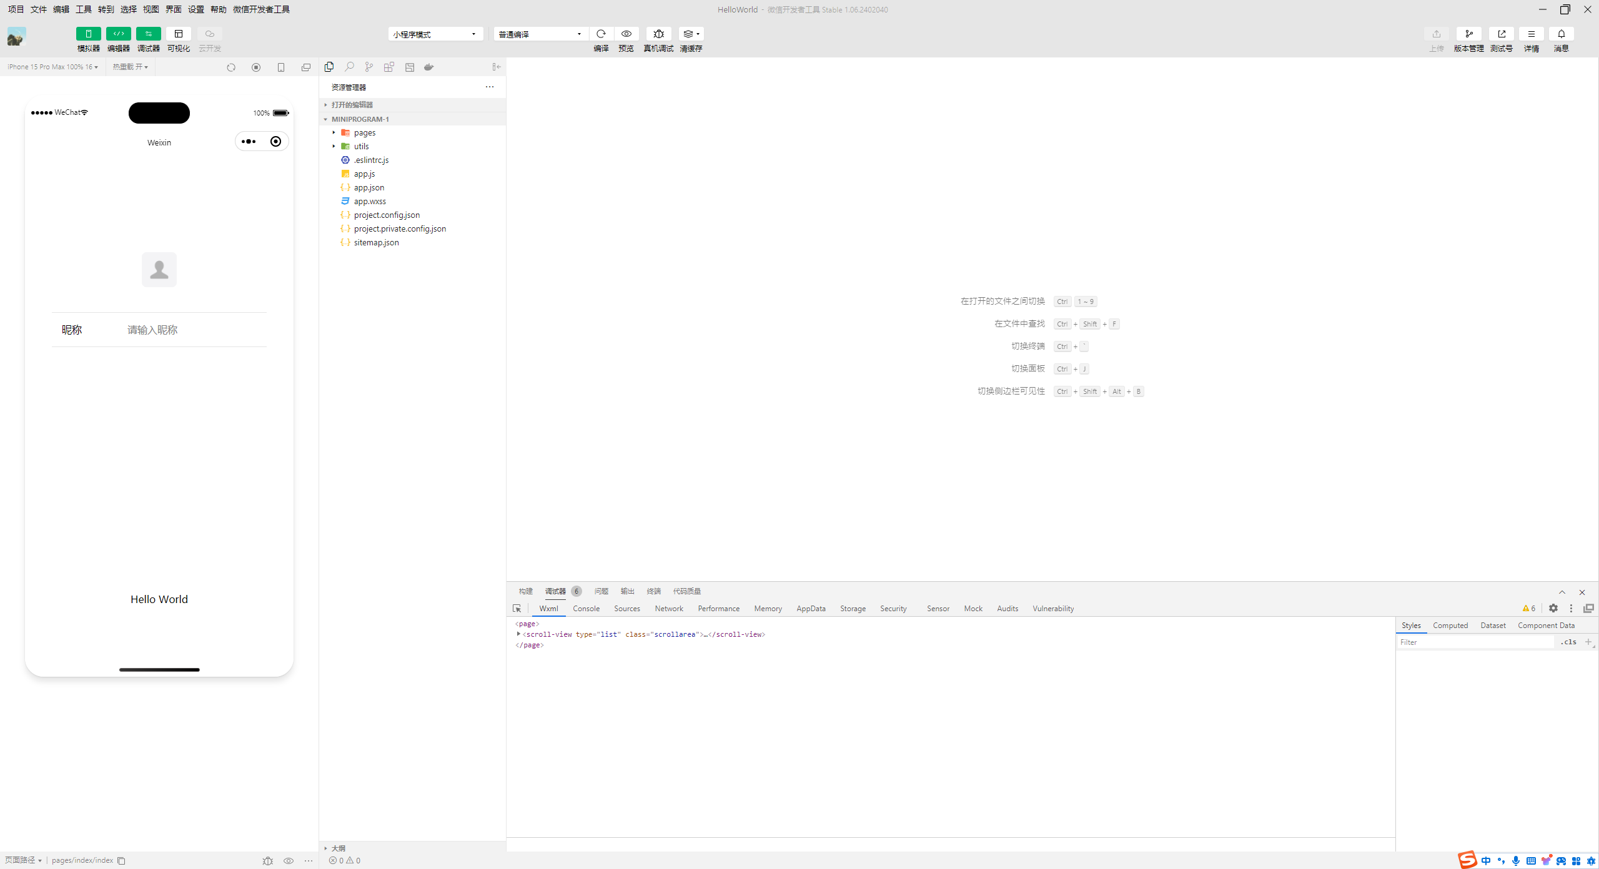Switch to the 终端 terminal tab
This screenshot has width=1599, height=869.
[x=654, y=591]
